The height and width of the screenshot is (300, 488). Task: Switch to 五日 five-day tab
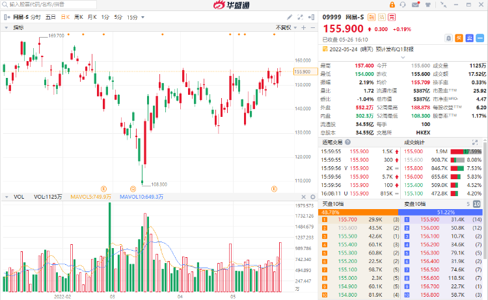click(50, 17)
